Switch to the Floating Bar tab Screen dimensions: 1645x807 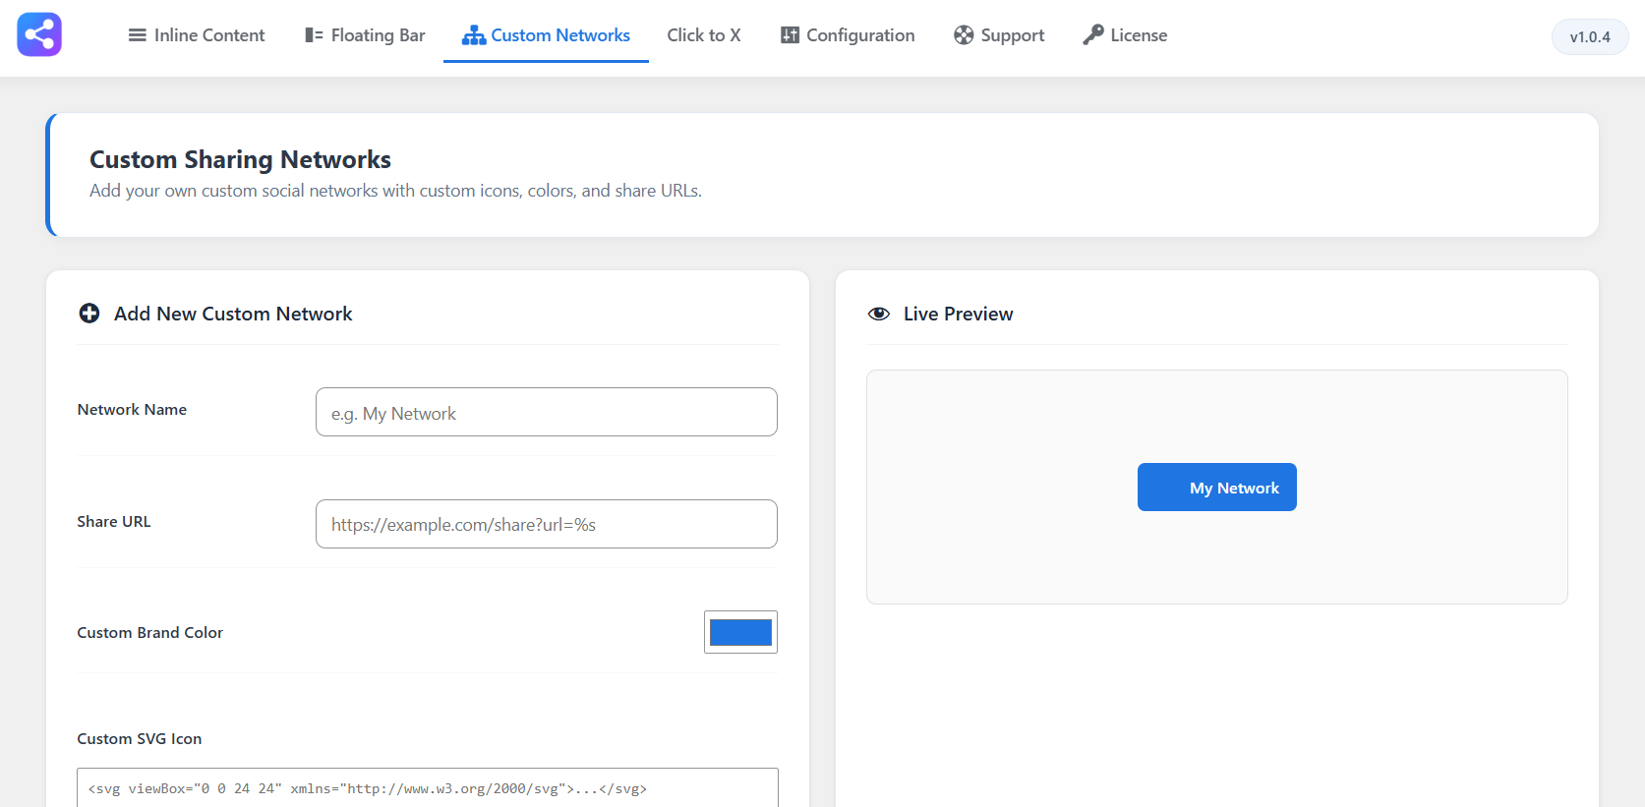click(365, 35)
